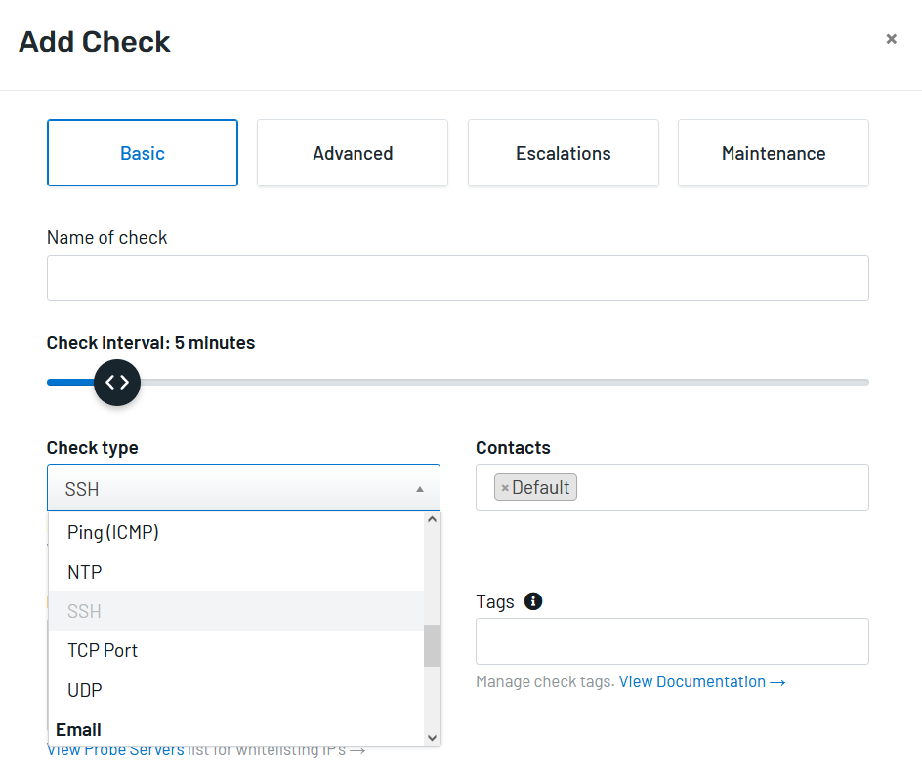Open the Escalations tab
The image size is (922, 781).
[x=563, y=153]
